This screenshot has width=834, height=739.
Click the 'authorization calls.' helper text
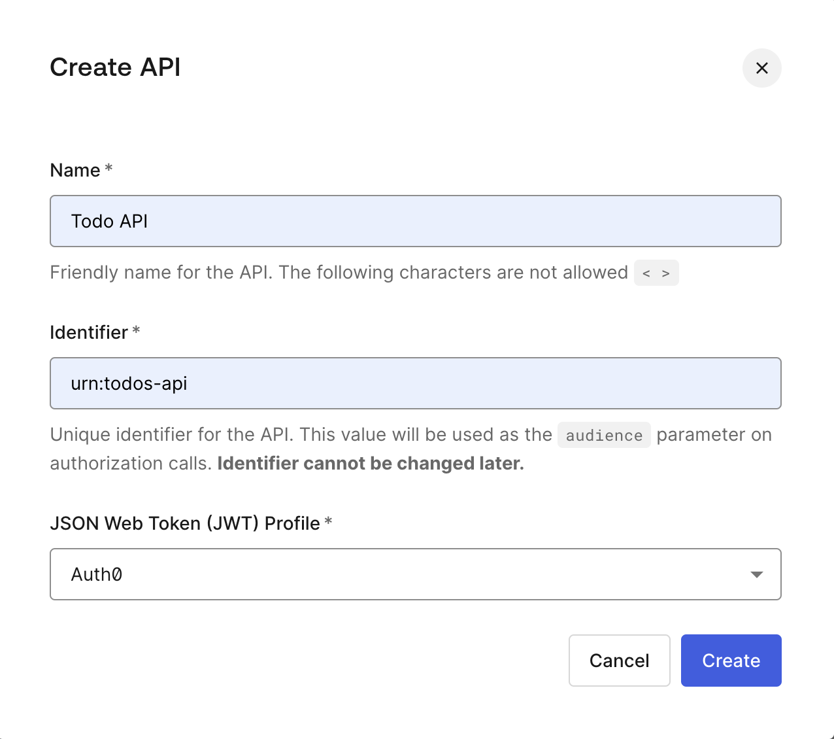click(x=131, y=464)
